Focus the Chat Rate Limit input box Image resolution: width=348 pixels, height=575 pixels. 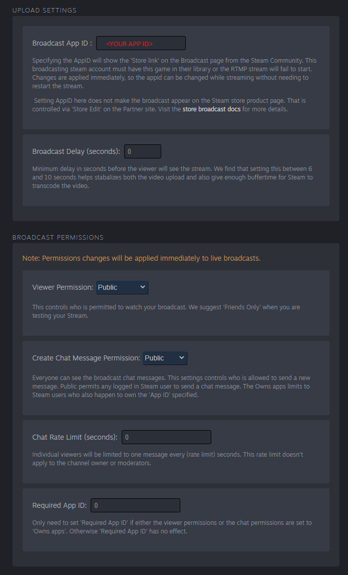(166, 437)
